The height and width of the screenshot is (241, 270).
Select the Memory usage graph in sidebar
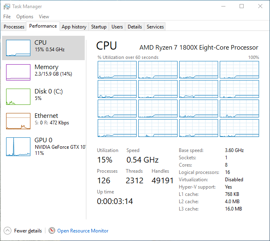point(18,72)
